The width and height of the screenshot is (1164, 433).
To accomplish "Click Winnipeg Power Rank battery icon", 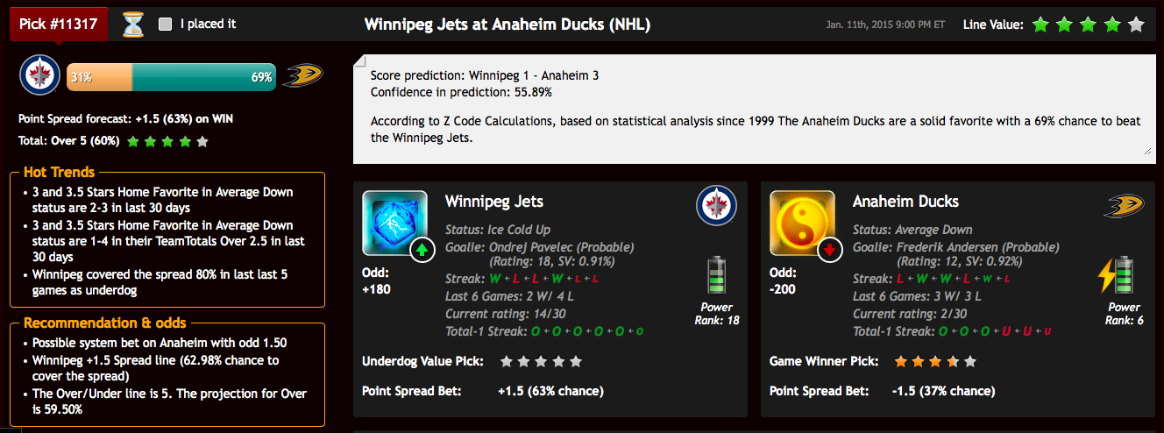I will pyautogui.click(x=717, y=275).
